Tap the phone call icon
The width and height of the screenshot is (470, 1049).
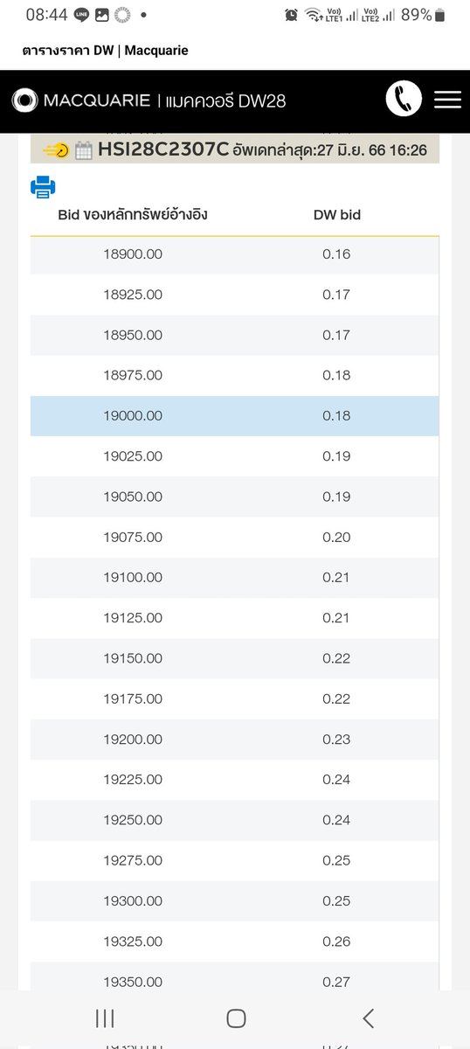(404, 100)
